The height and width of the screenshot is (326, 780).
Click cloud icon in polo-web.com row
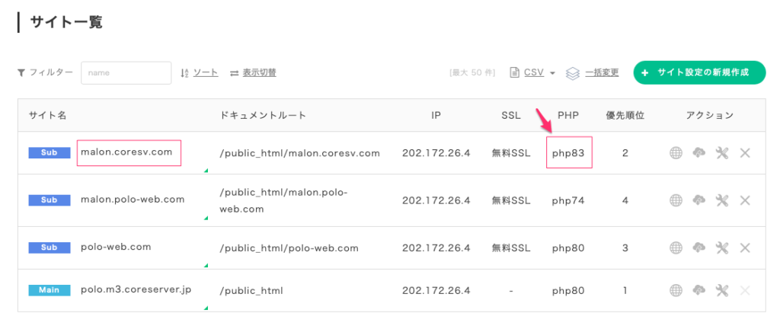click(x=698, y=248)
